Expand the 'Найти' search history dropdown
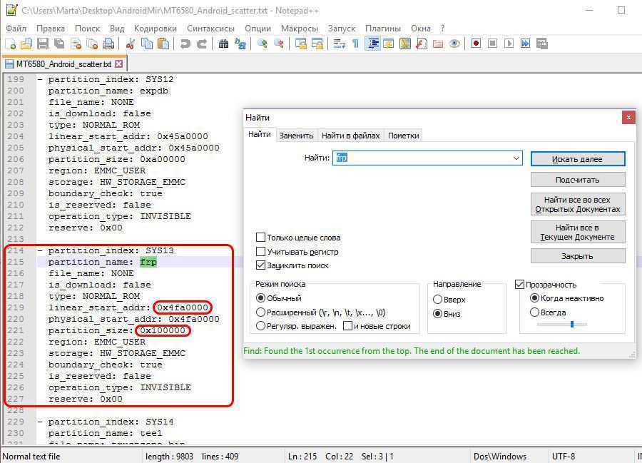This screenshot has height=463, width=642. pos(516,158)
